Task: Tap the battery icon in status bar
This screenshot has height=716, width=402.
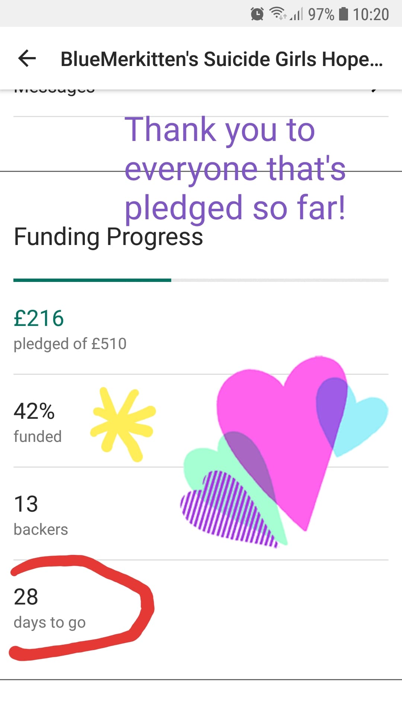Action: click(344, 14)
